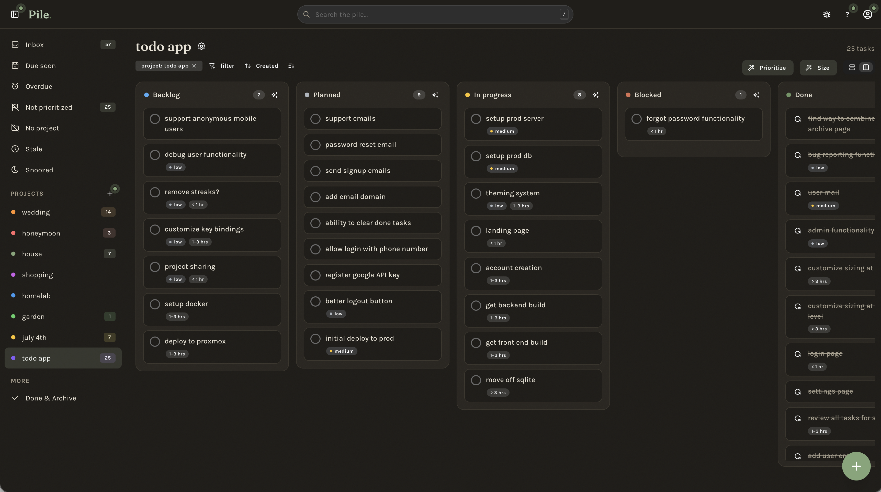The height and width of the screenshot is (492, 881).
Task: Check off 'forgot password functionality'
Action: pos(637,119)
